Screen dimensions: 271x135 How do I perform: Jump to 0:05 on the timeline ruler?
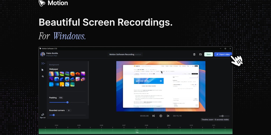(79, 125)
